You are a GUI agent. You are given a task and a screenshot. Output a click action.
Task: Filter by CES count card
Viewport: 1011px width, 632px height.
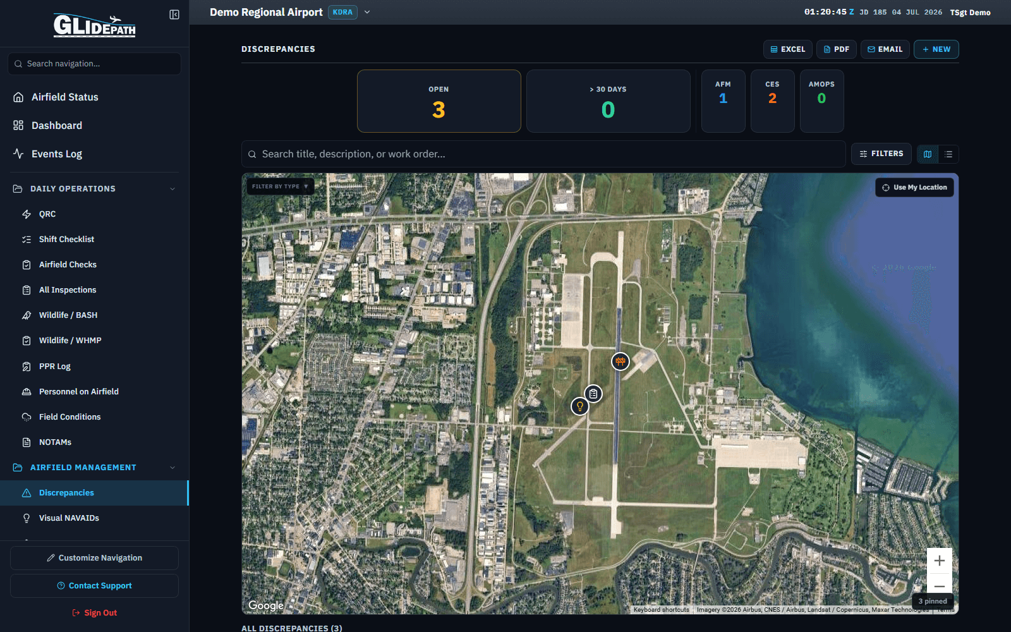point(773,101)
